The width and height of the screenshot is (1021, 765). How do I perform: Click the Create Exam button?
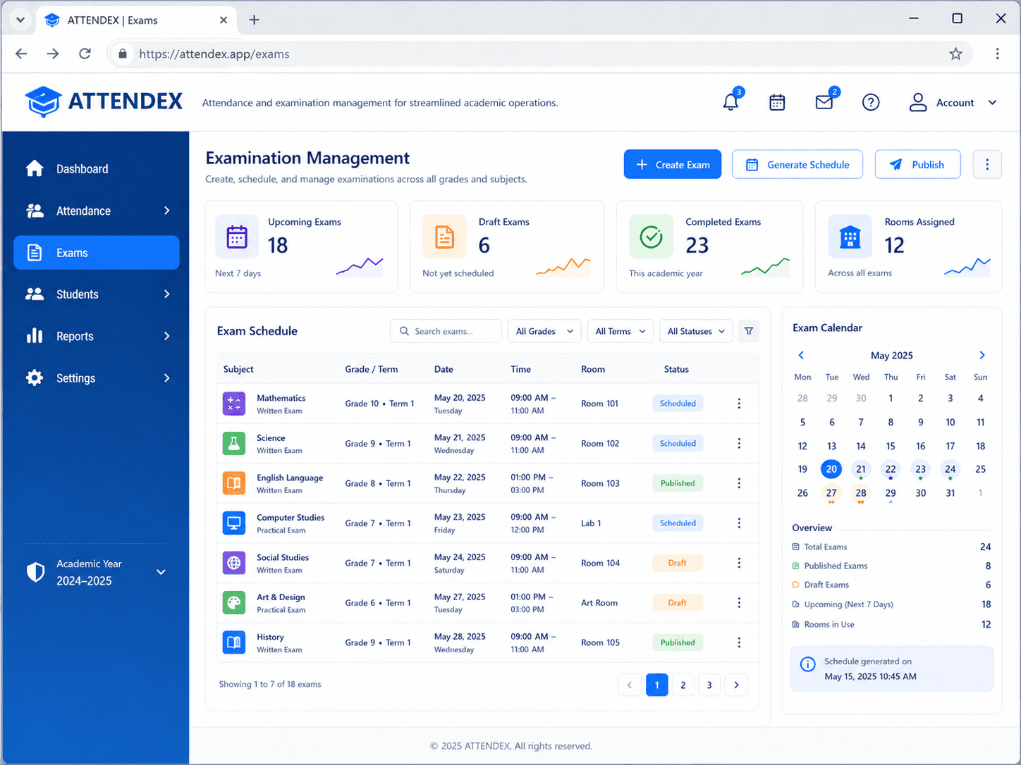click(x=673, y=164)
